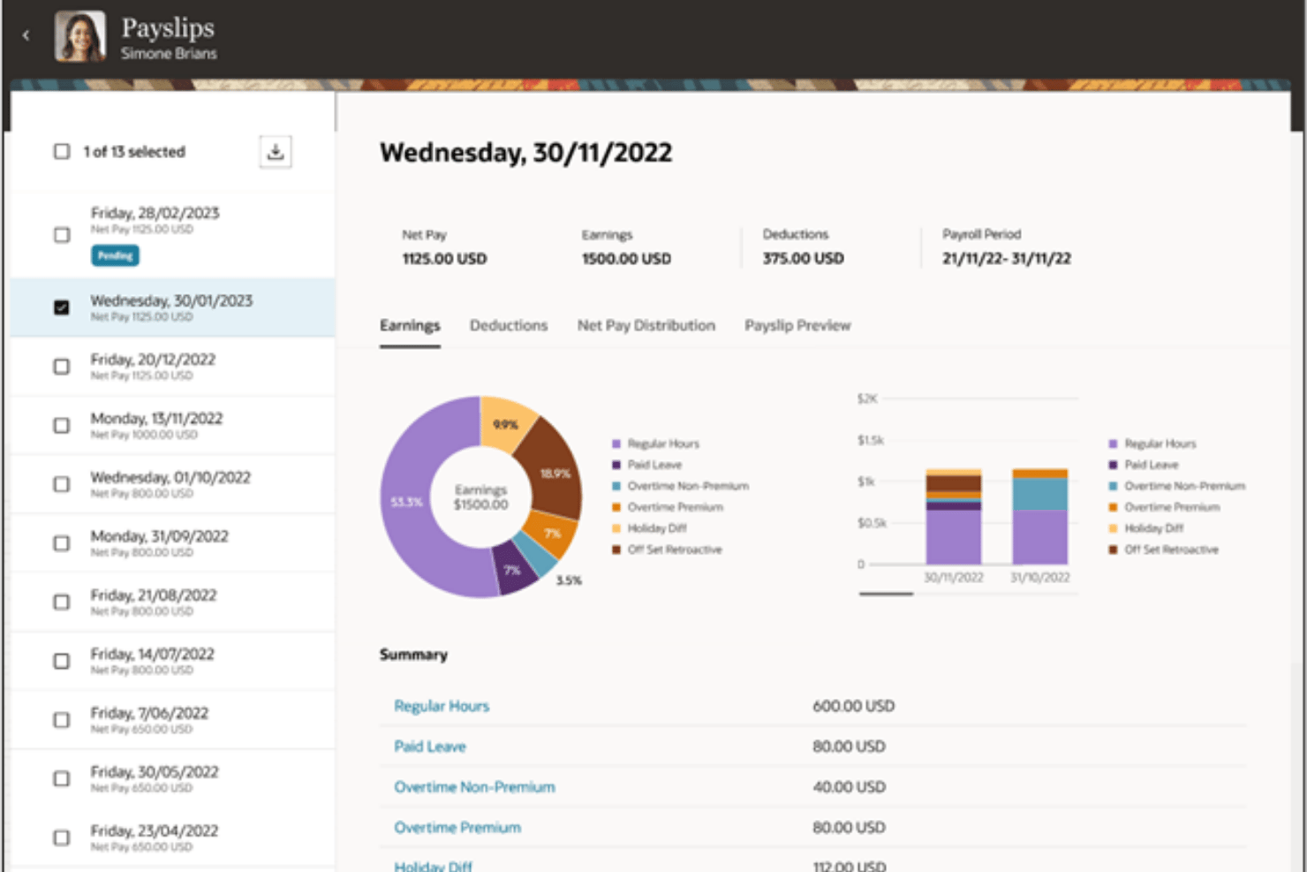
Task: Click Paid Leave swatch in bar chart legend
Action: (1113, 465)
